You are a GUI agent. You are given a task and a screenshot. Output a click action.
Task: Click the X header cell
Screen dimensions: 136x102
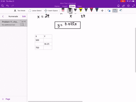(39, 37)
